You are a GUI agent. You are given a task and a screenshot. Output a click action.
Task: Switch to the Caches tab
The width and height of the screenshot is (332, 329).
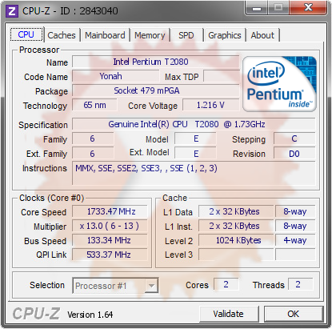[x=62, y=35]
